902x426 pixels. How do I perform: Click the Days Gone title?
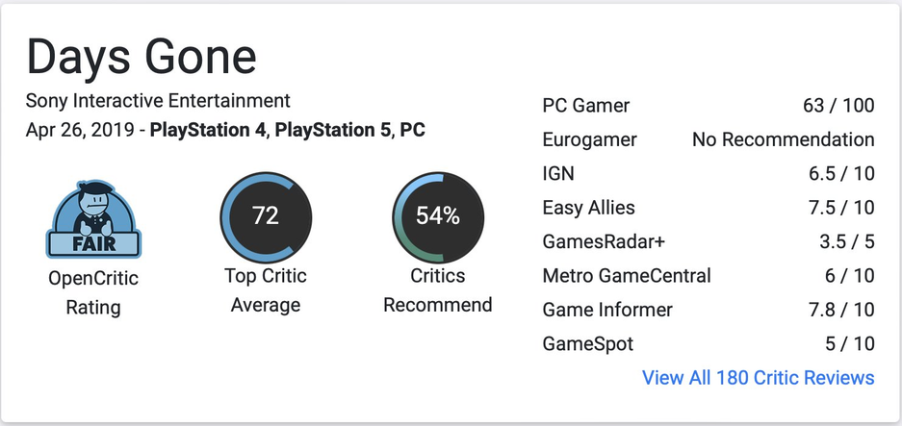coord(142,58)
